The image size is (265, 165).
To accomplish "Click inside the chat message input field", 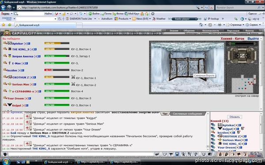I will click(x=81, y=154).
